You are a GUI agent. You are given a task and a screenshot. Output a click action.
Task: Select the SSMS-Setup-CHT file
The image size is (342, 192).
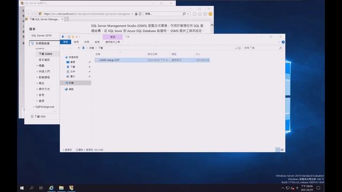coord(152,60)
